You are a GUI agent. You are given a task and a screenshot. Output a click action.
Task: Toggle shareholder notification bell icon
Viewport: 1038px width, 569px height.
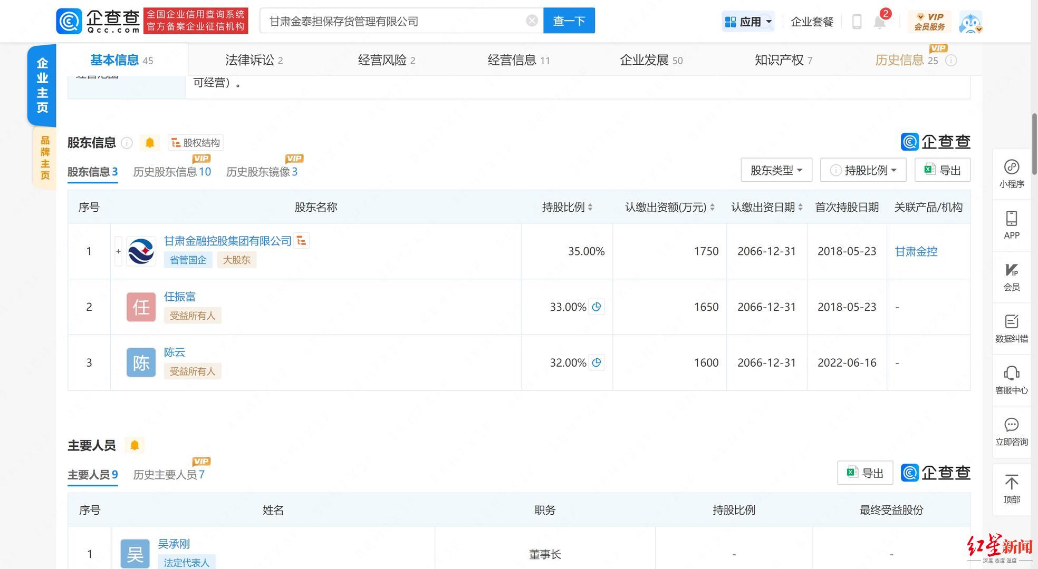pos(149,142)
